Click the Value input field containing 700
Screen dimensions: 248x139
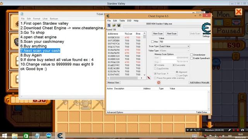click(x=184, y=42)
